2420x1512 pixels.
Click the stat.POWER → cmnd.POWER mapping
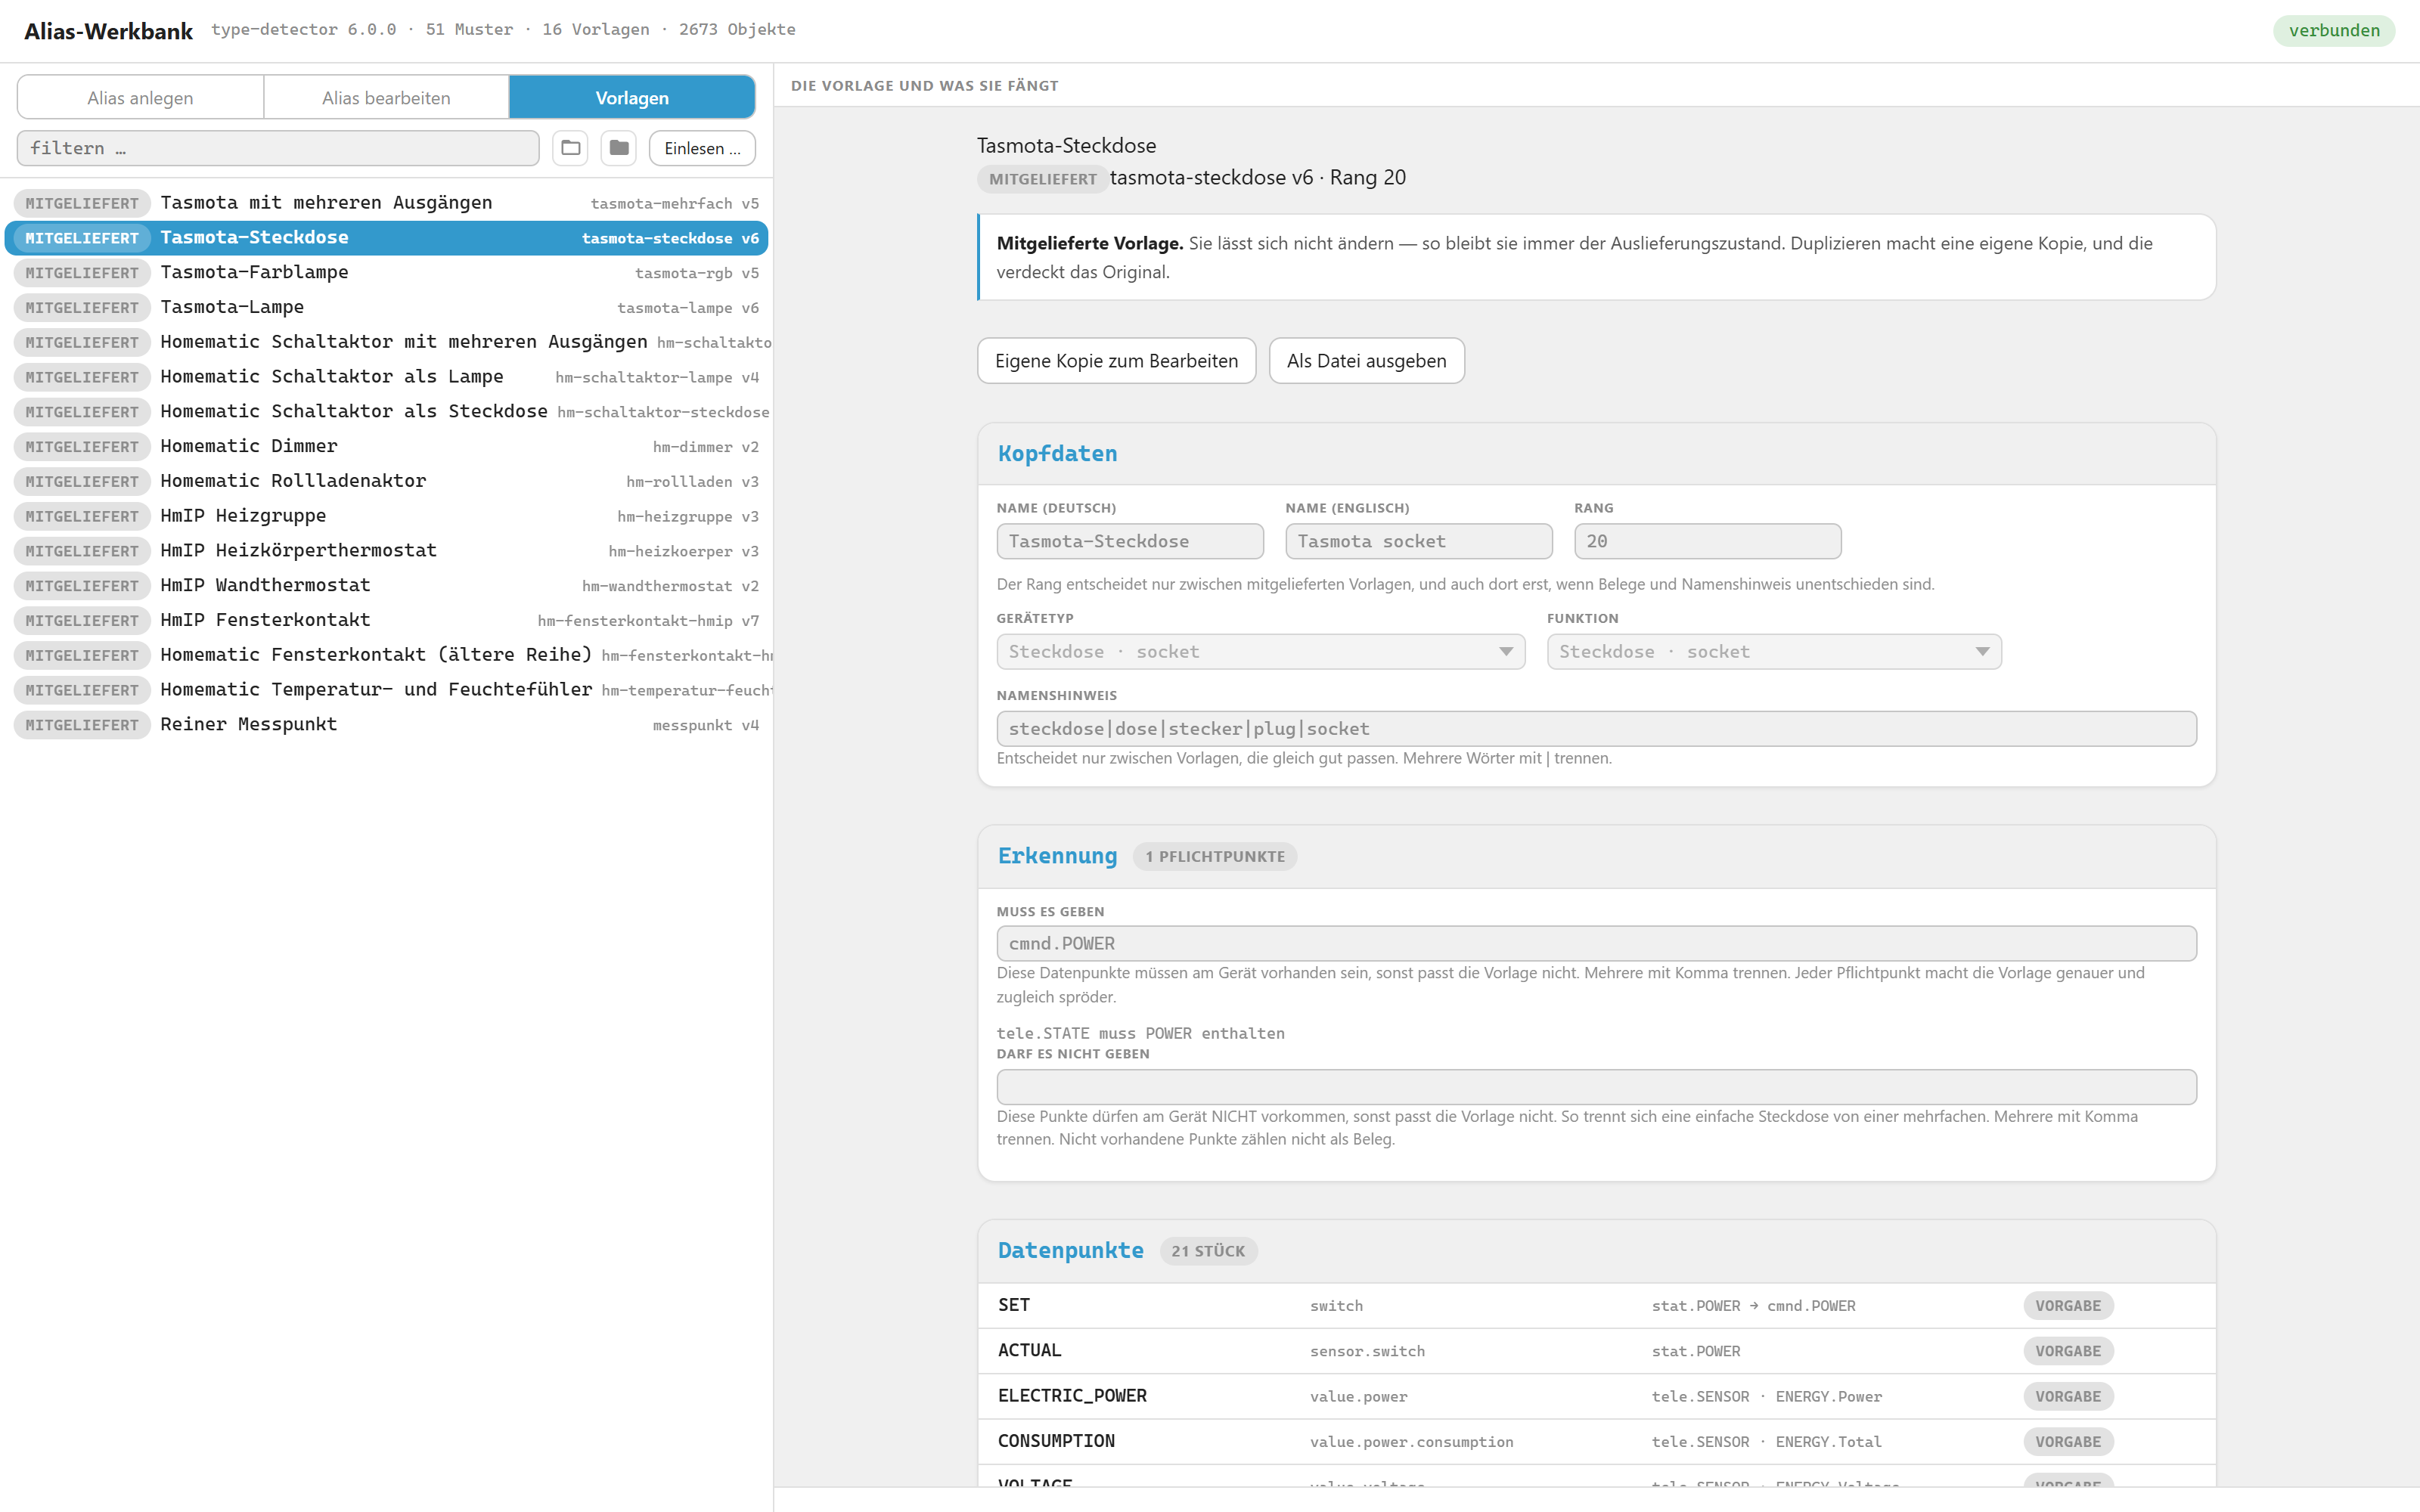1753,1306
